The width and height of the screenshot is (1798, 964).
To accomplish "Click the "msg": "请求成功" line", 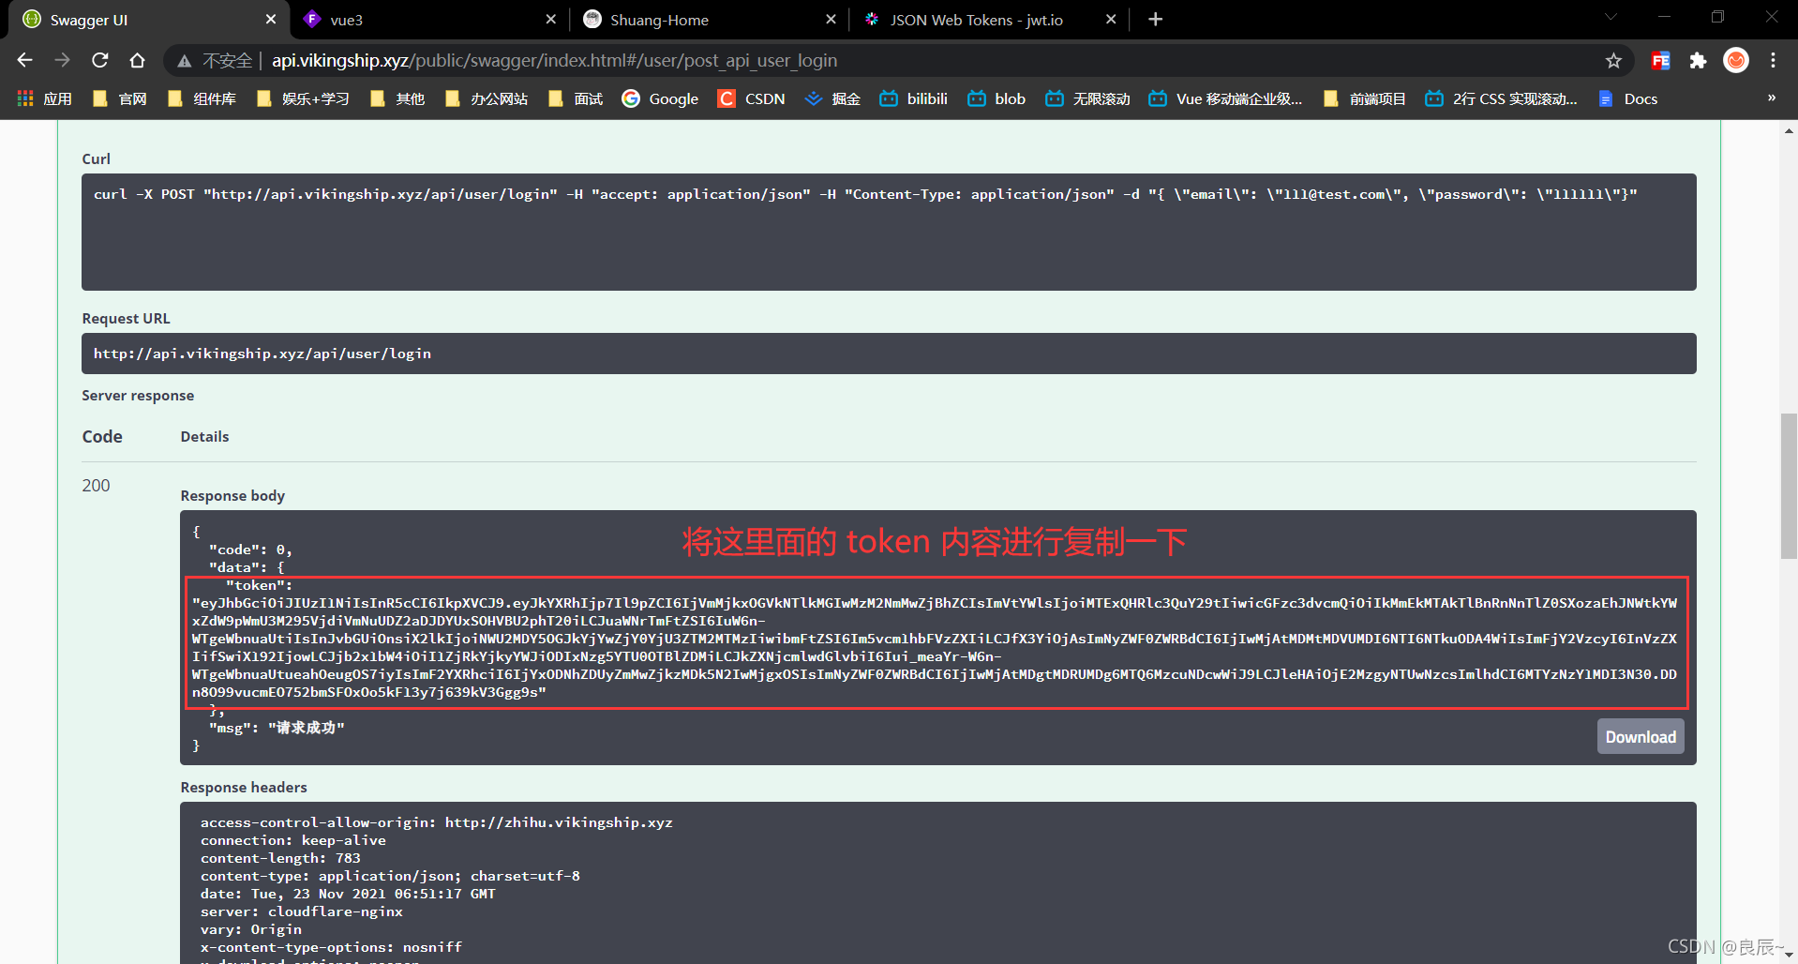I will pos(277,728).
